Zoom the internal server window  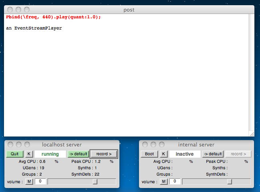click(x=162, y=144)
